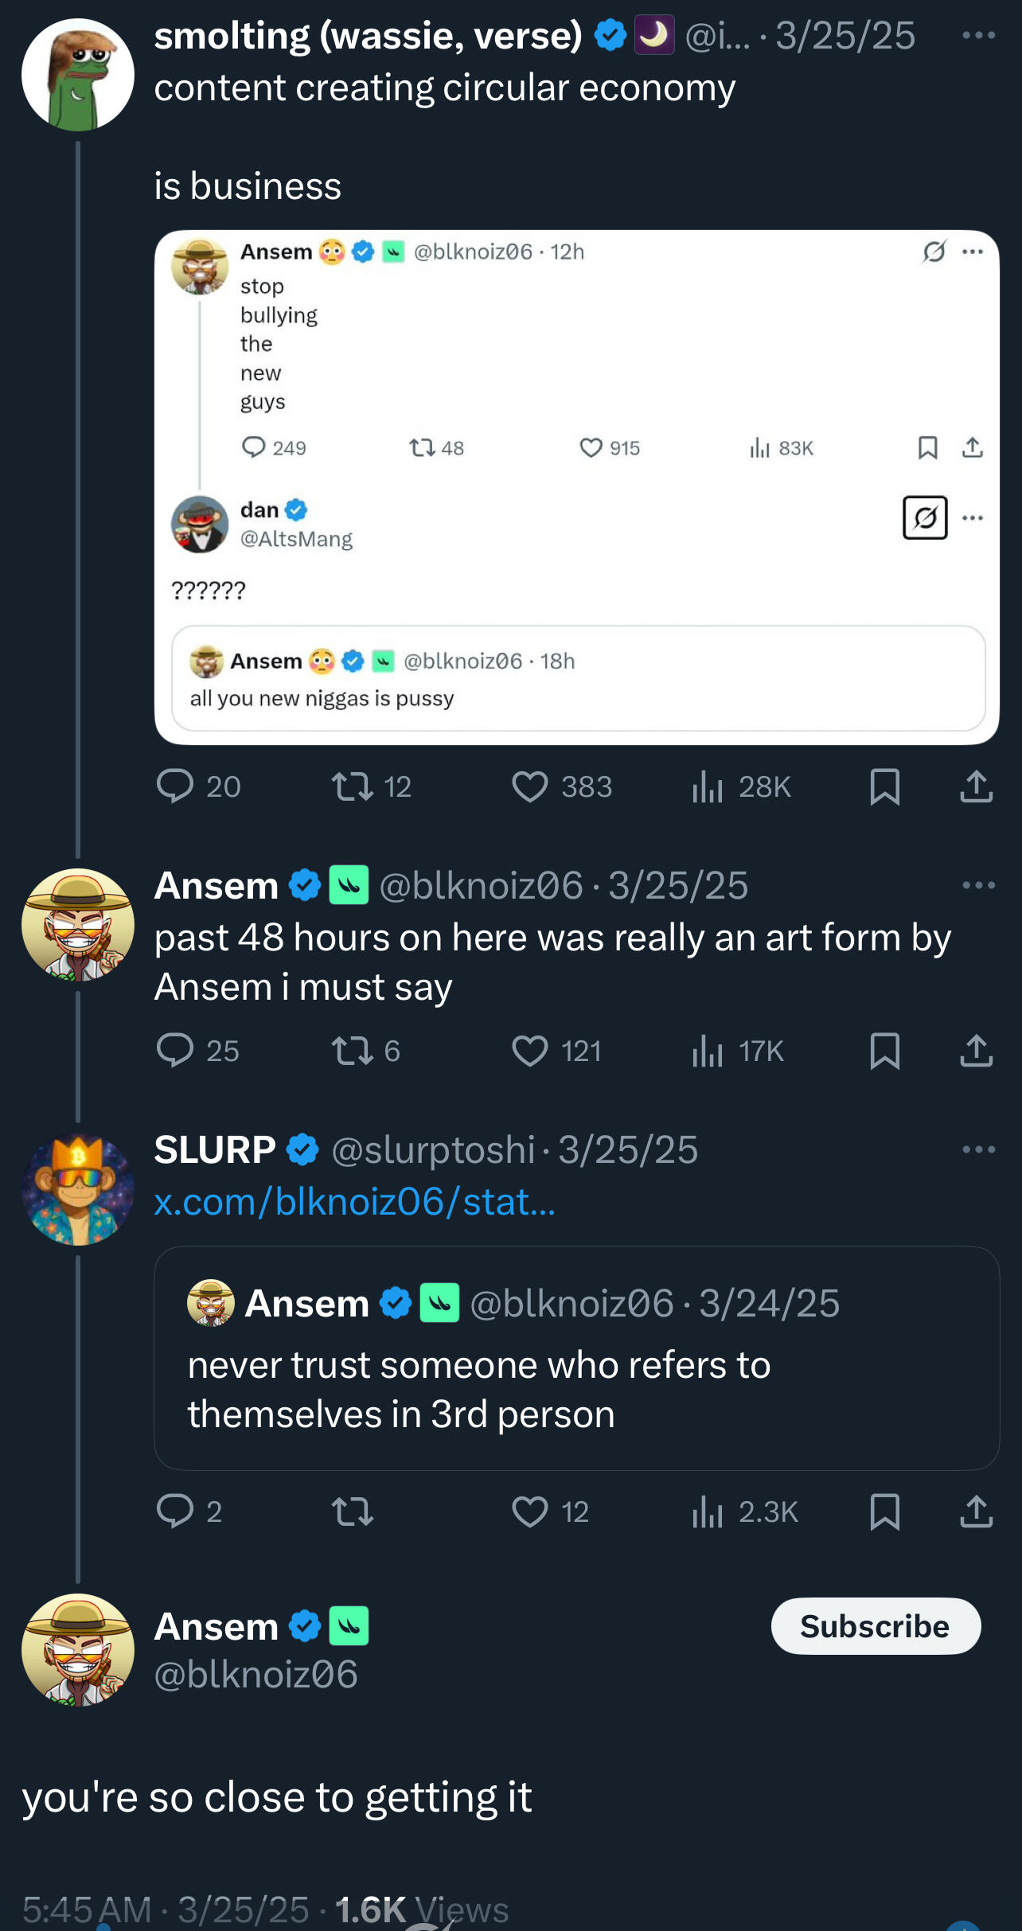1022x1931 pixels.
Task: Repost smolting's post with 12 reposts
Action: [x=352, y=786]
